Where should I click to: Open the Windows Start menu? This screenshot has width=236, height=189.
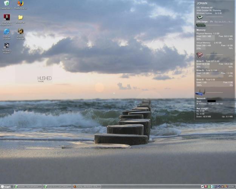point(6,186)
